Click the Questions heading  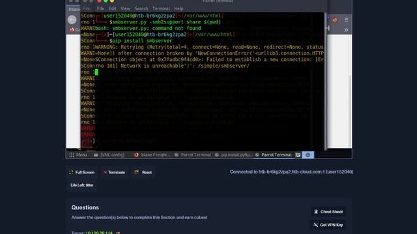point(85,207)
